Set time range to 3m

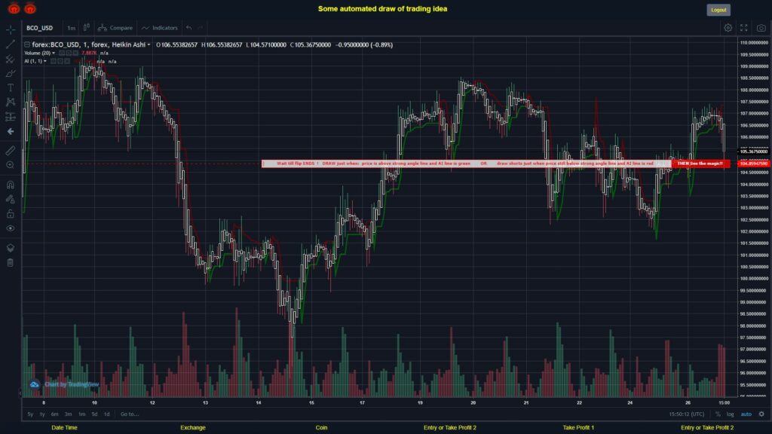[x=69, y=414]
